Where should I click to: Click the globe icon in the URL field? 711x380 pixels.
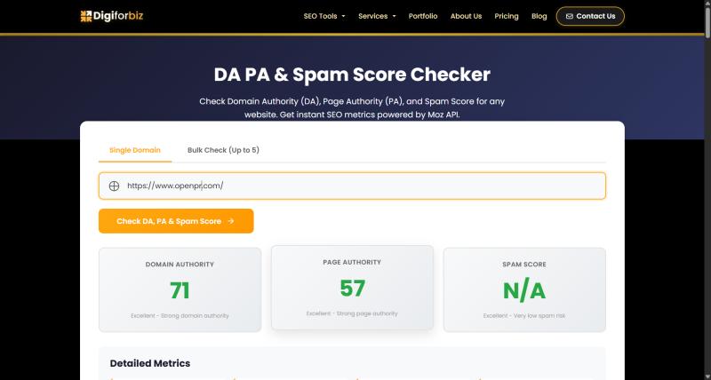pos(114,186)
